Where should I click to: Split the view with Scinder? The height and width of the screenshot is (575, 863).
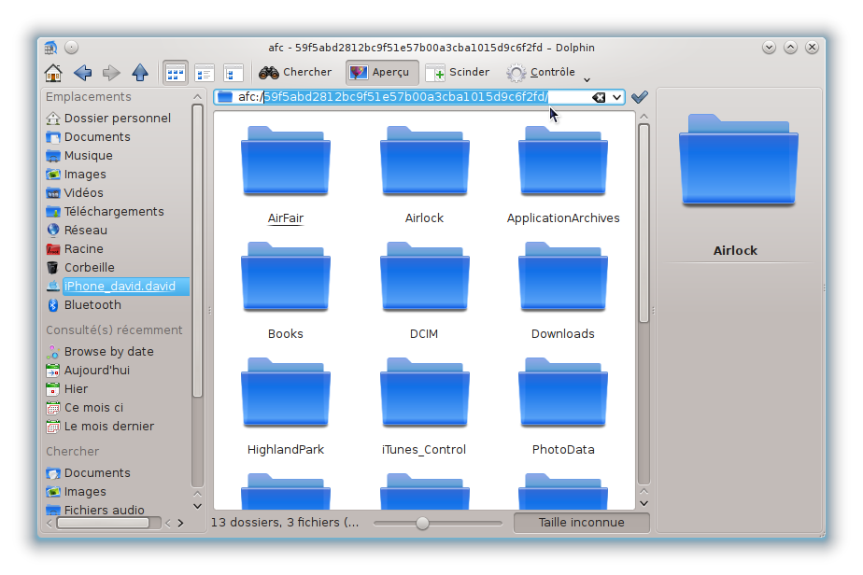458,72
